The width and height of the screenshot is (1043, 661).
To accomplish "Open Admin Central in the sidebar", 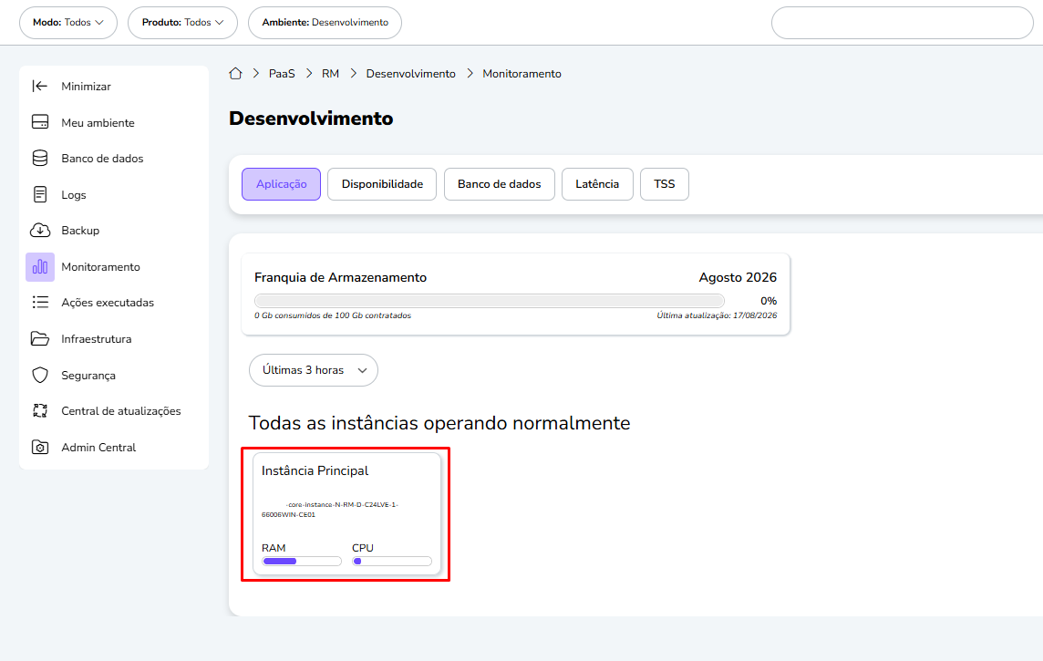I will coord(98,447).
